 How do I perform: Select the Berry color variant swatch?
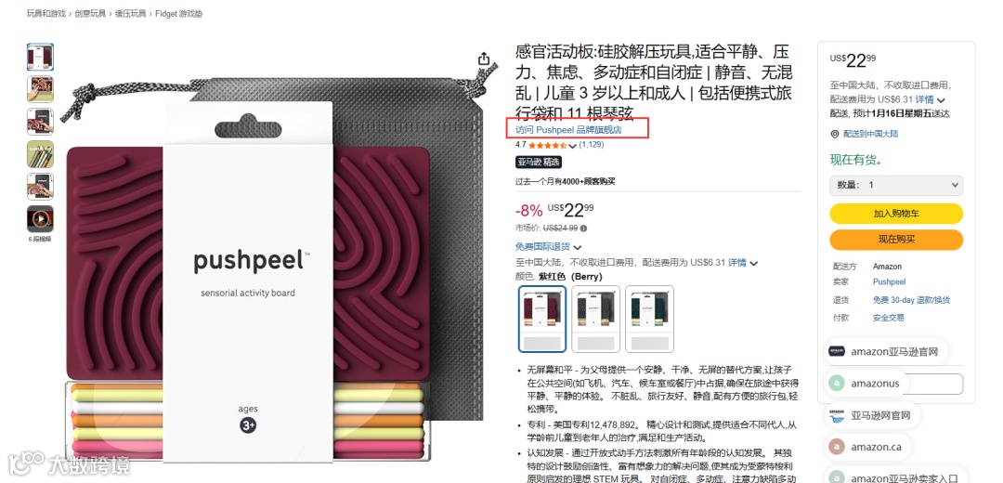[x=541, y=319]
